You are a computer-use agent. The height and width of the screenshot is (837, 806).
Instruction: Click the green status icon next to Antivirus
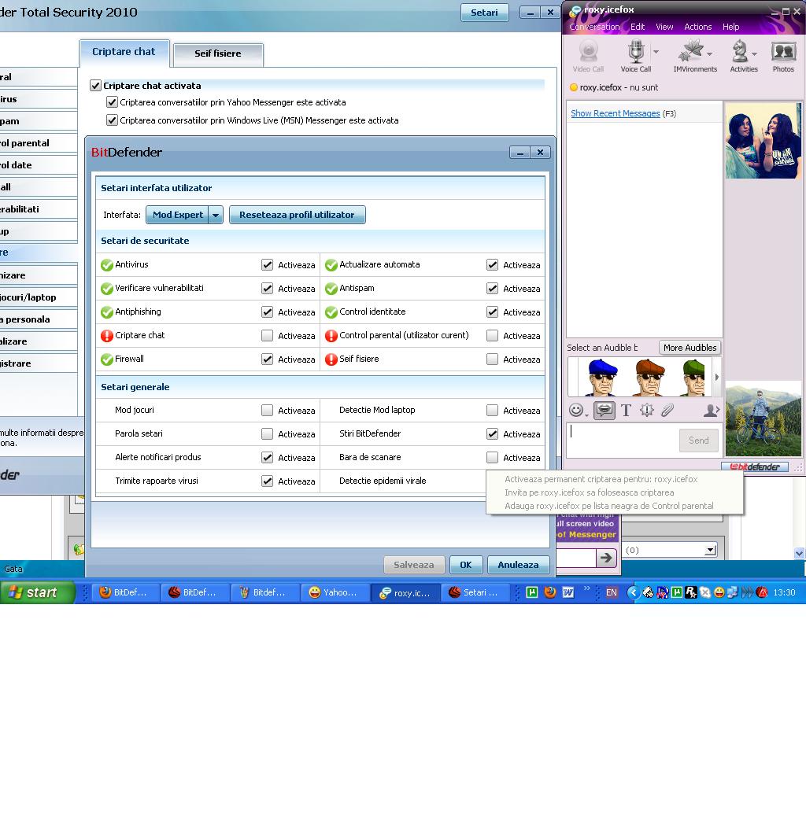[x=107, y=265]
